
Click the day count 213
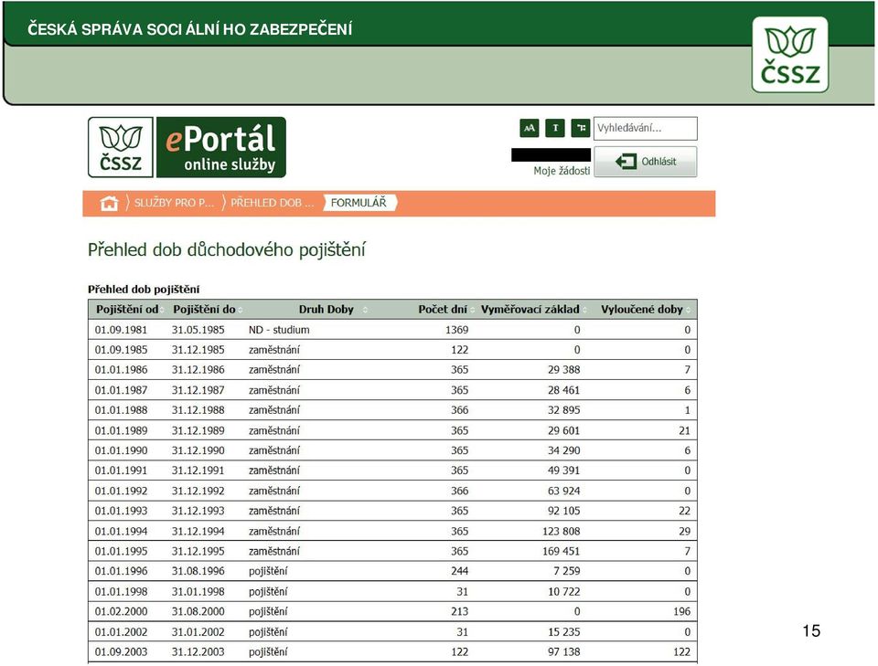(460, 612)
